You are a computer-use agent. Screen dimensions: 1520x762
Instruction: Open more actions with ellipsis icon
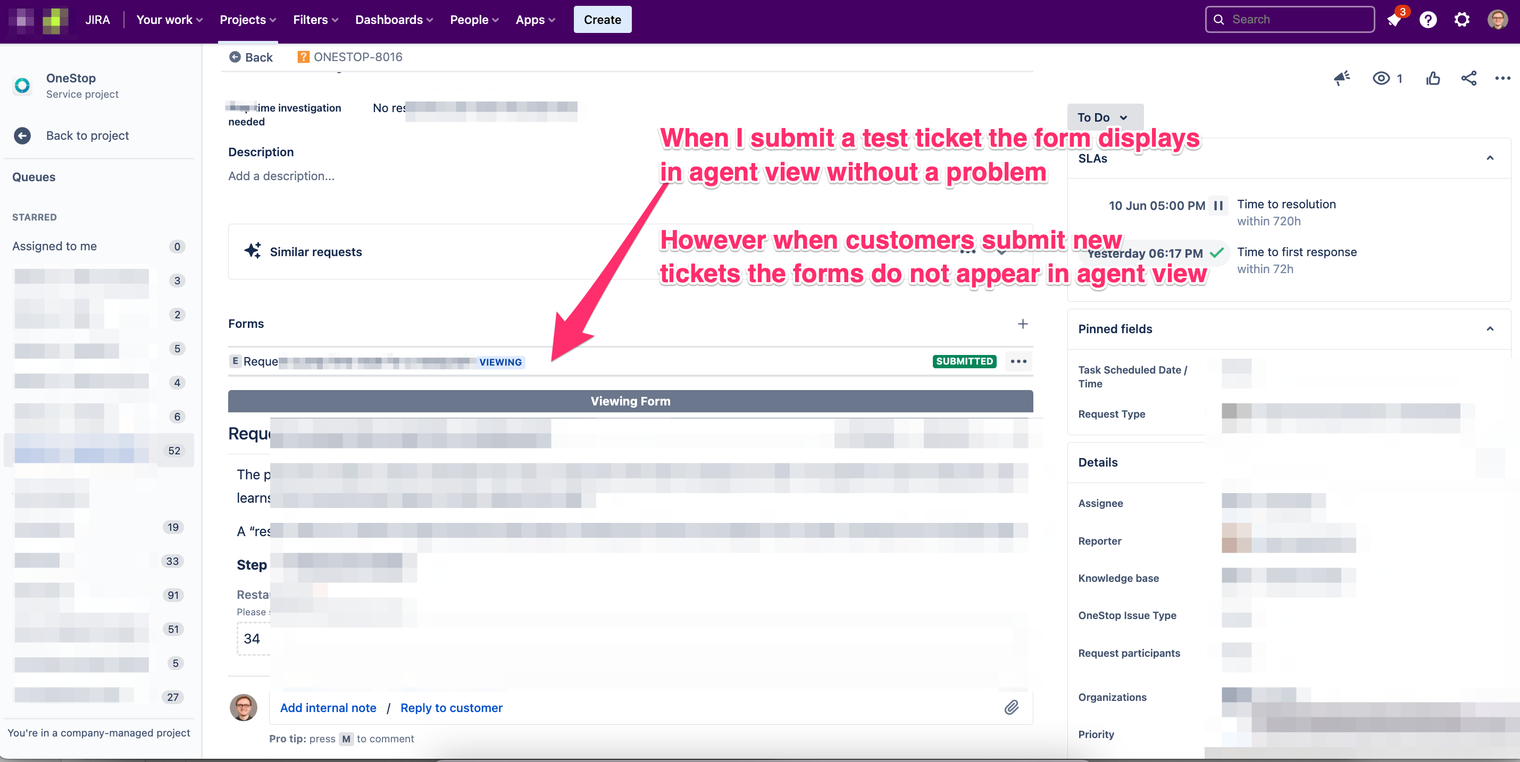[1504, 79]
